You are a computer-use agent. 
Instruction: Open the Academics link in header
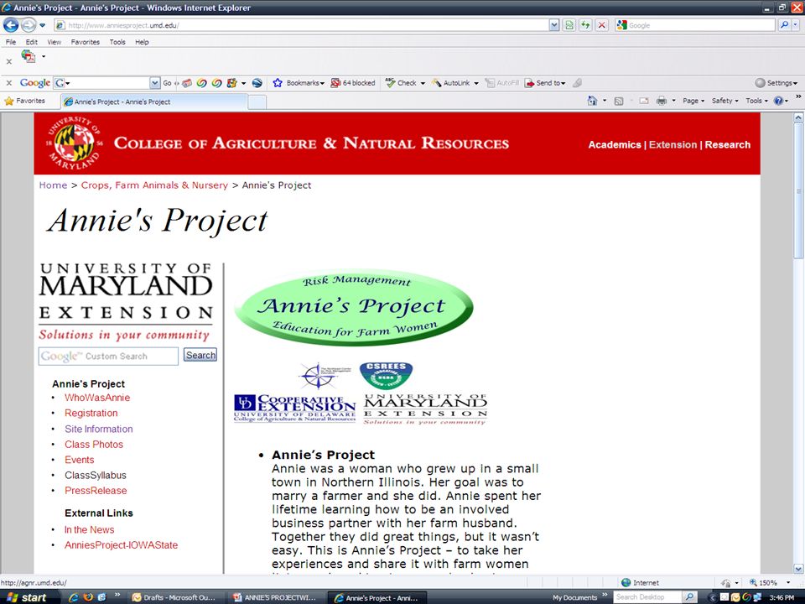[615, 145]
